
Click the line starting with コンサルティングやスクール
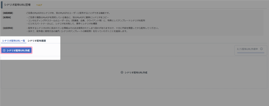click(x=86, y=20)
